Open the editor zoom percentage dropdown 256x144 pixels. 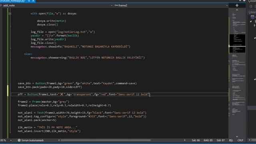pos(11,140)
